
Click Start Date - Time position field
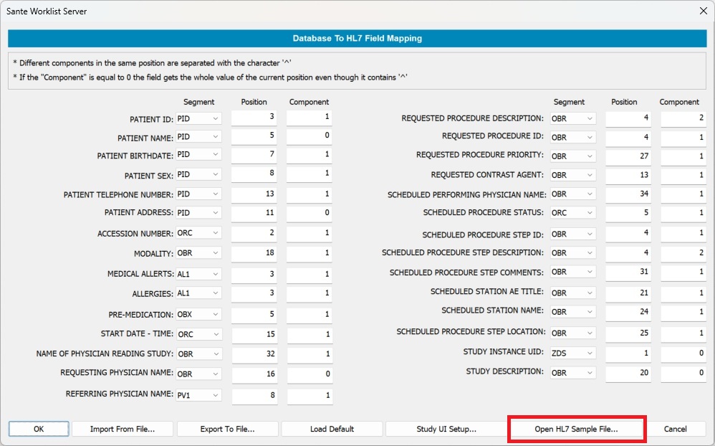pyautogui.click(x=254, y=335)
